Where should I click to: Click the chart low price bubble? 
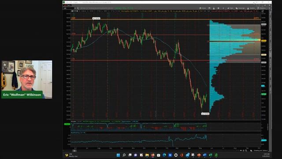pyautogui.click(x=205, y=114)
